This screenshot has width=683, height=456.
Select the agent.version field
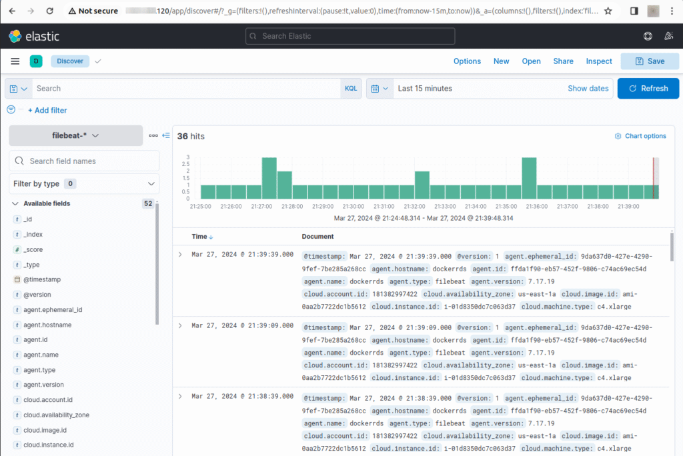pos(43,385)
